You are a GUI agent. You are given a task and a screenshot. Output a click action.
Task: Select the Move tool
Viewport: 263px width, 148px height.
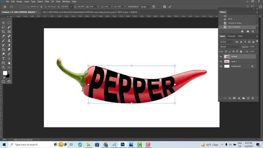tap(3, 23)
